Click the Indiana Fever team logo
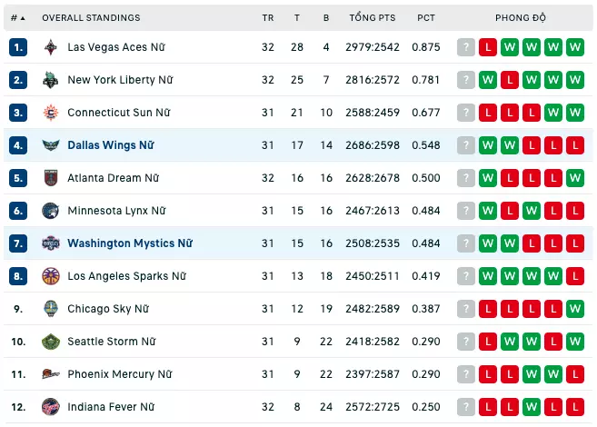 click(x=51, y=407)
